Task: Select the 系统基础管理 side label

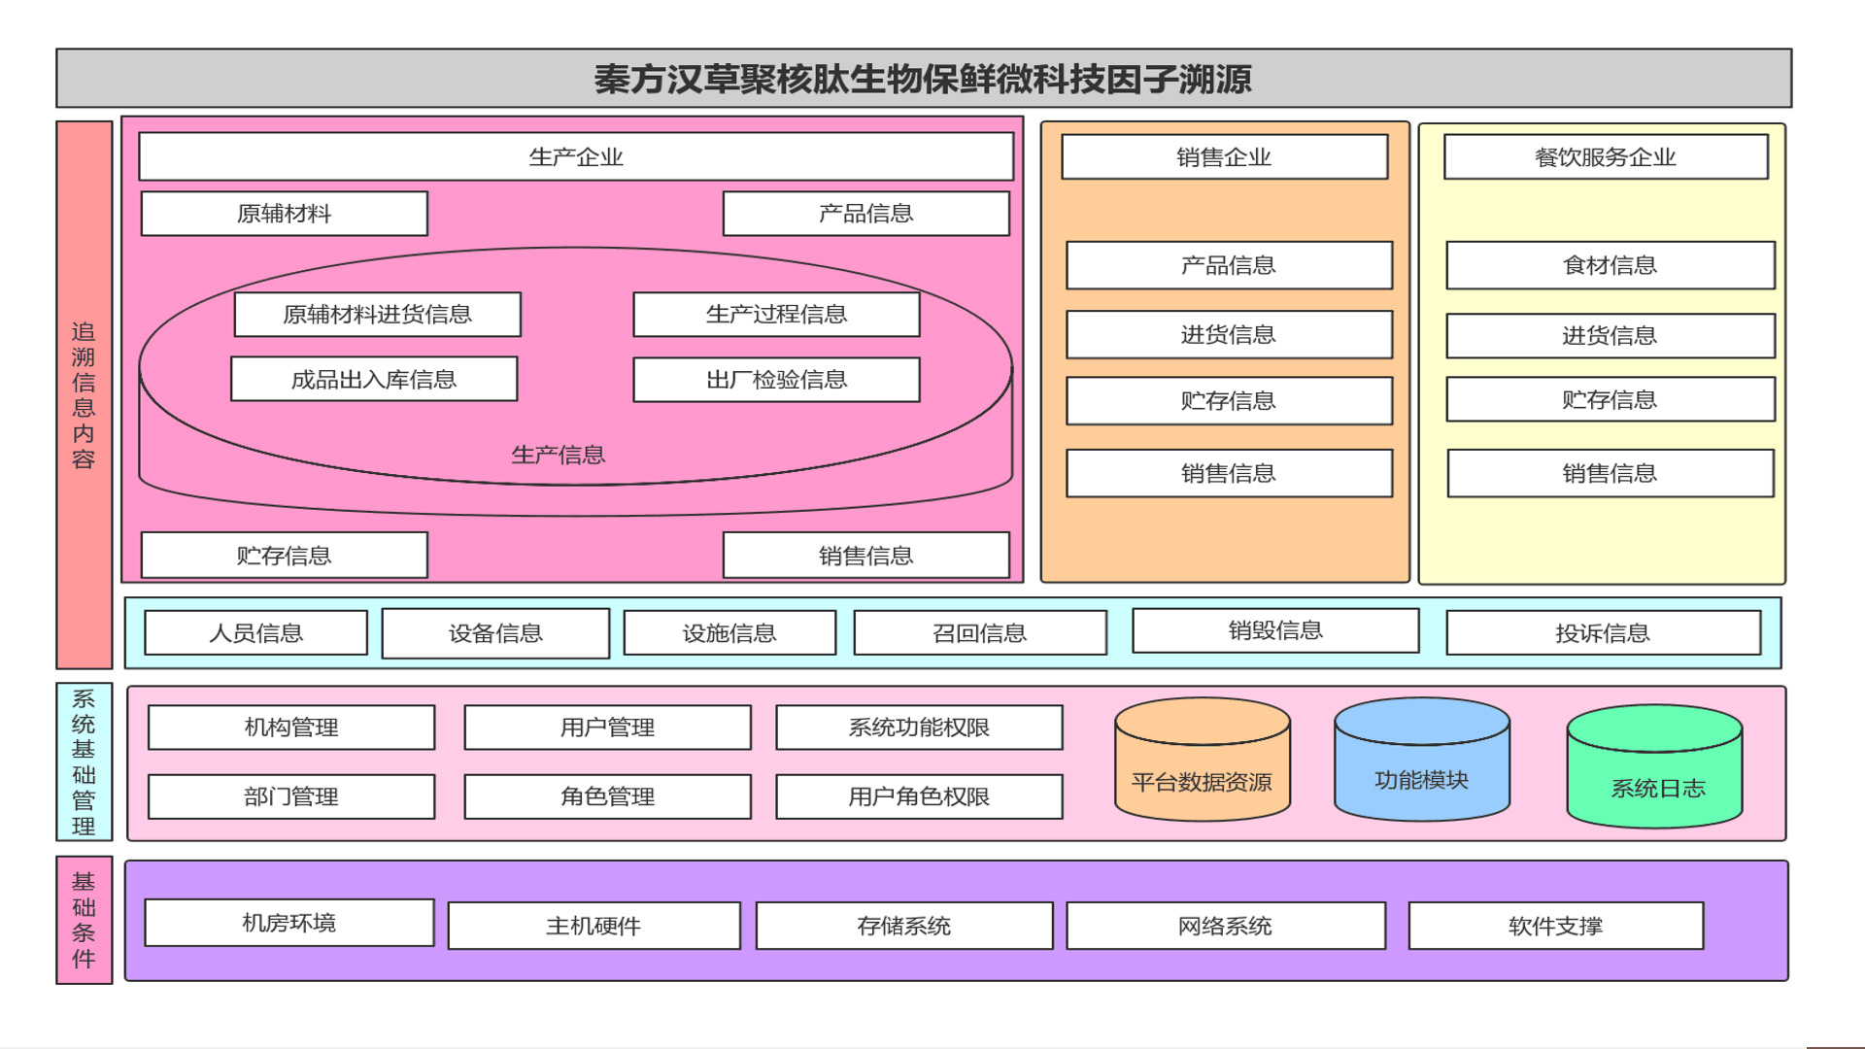Action: coord(84,762)
